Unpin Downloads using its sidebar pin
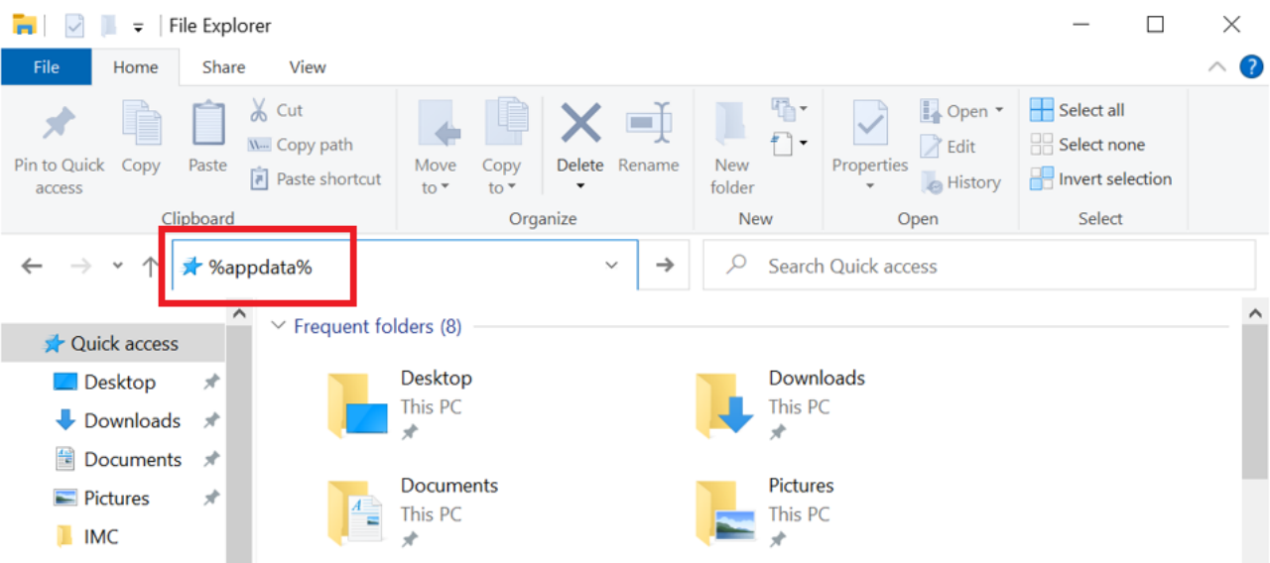This screenshot has height=563, width=1270. (x=211, y=421)
